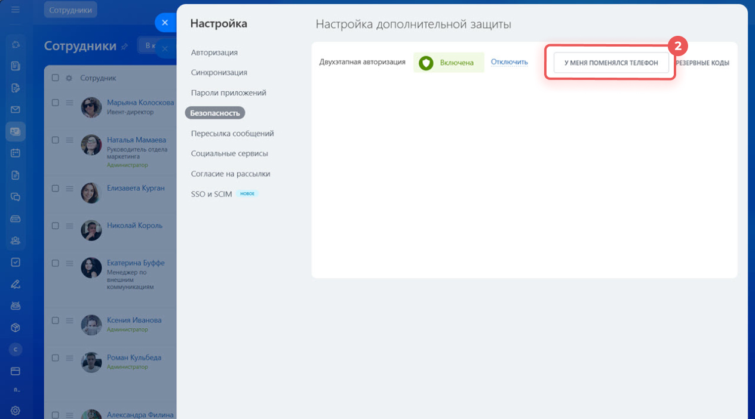Open the Market box icon in the sidebar
This screenshot has width=755, height=419.
(x=16, y=327)
